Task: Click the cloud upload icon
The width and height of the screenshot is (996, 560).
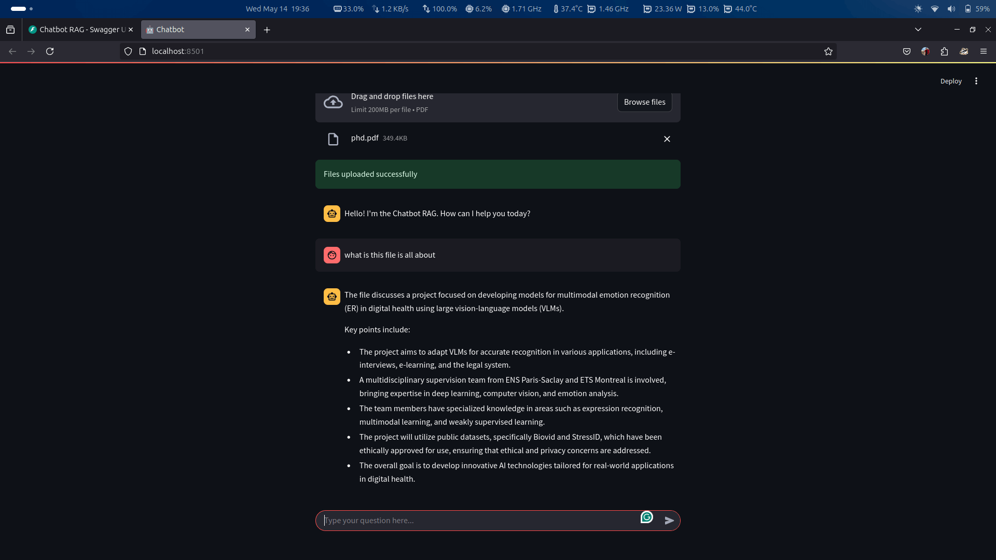Action: 333,102
